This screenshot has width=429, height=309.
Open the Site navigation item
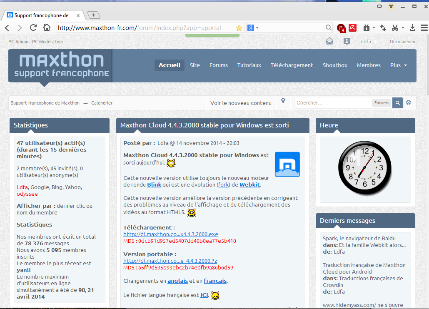click(x=195, y=65)
